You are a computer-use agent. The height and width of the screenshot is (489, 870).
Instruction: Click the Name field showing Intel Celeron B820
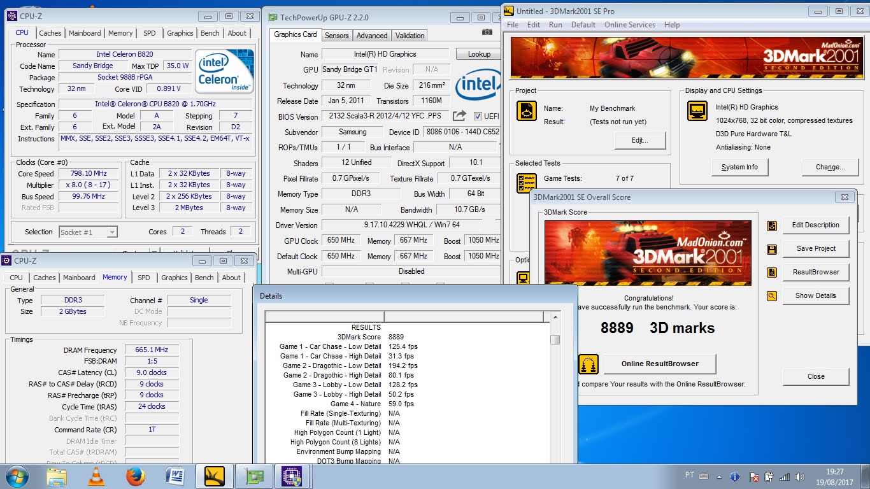pos(125,54)
